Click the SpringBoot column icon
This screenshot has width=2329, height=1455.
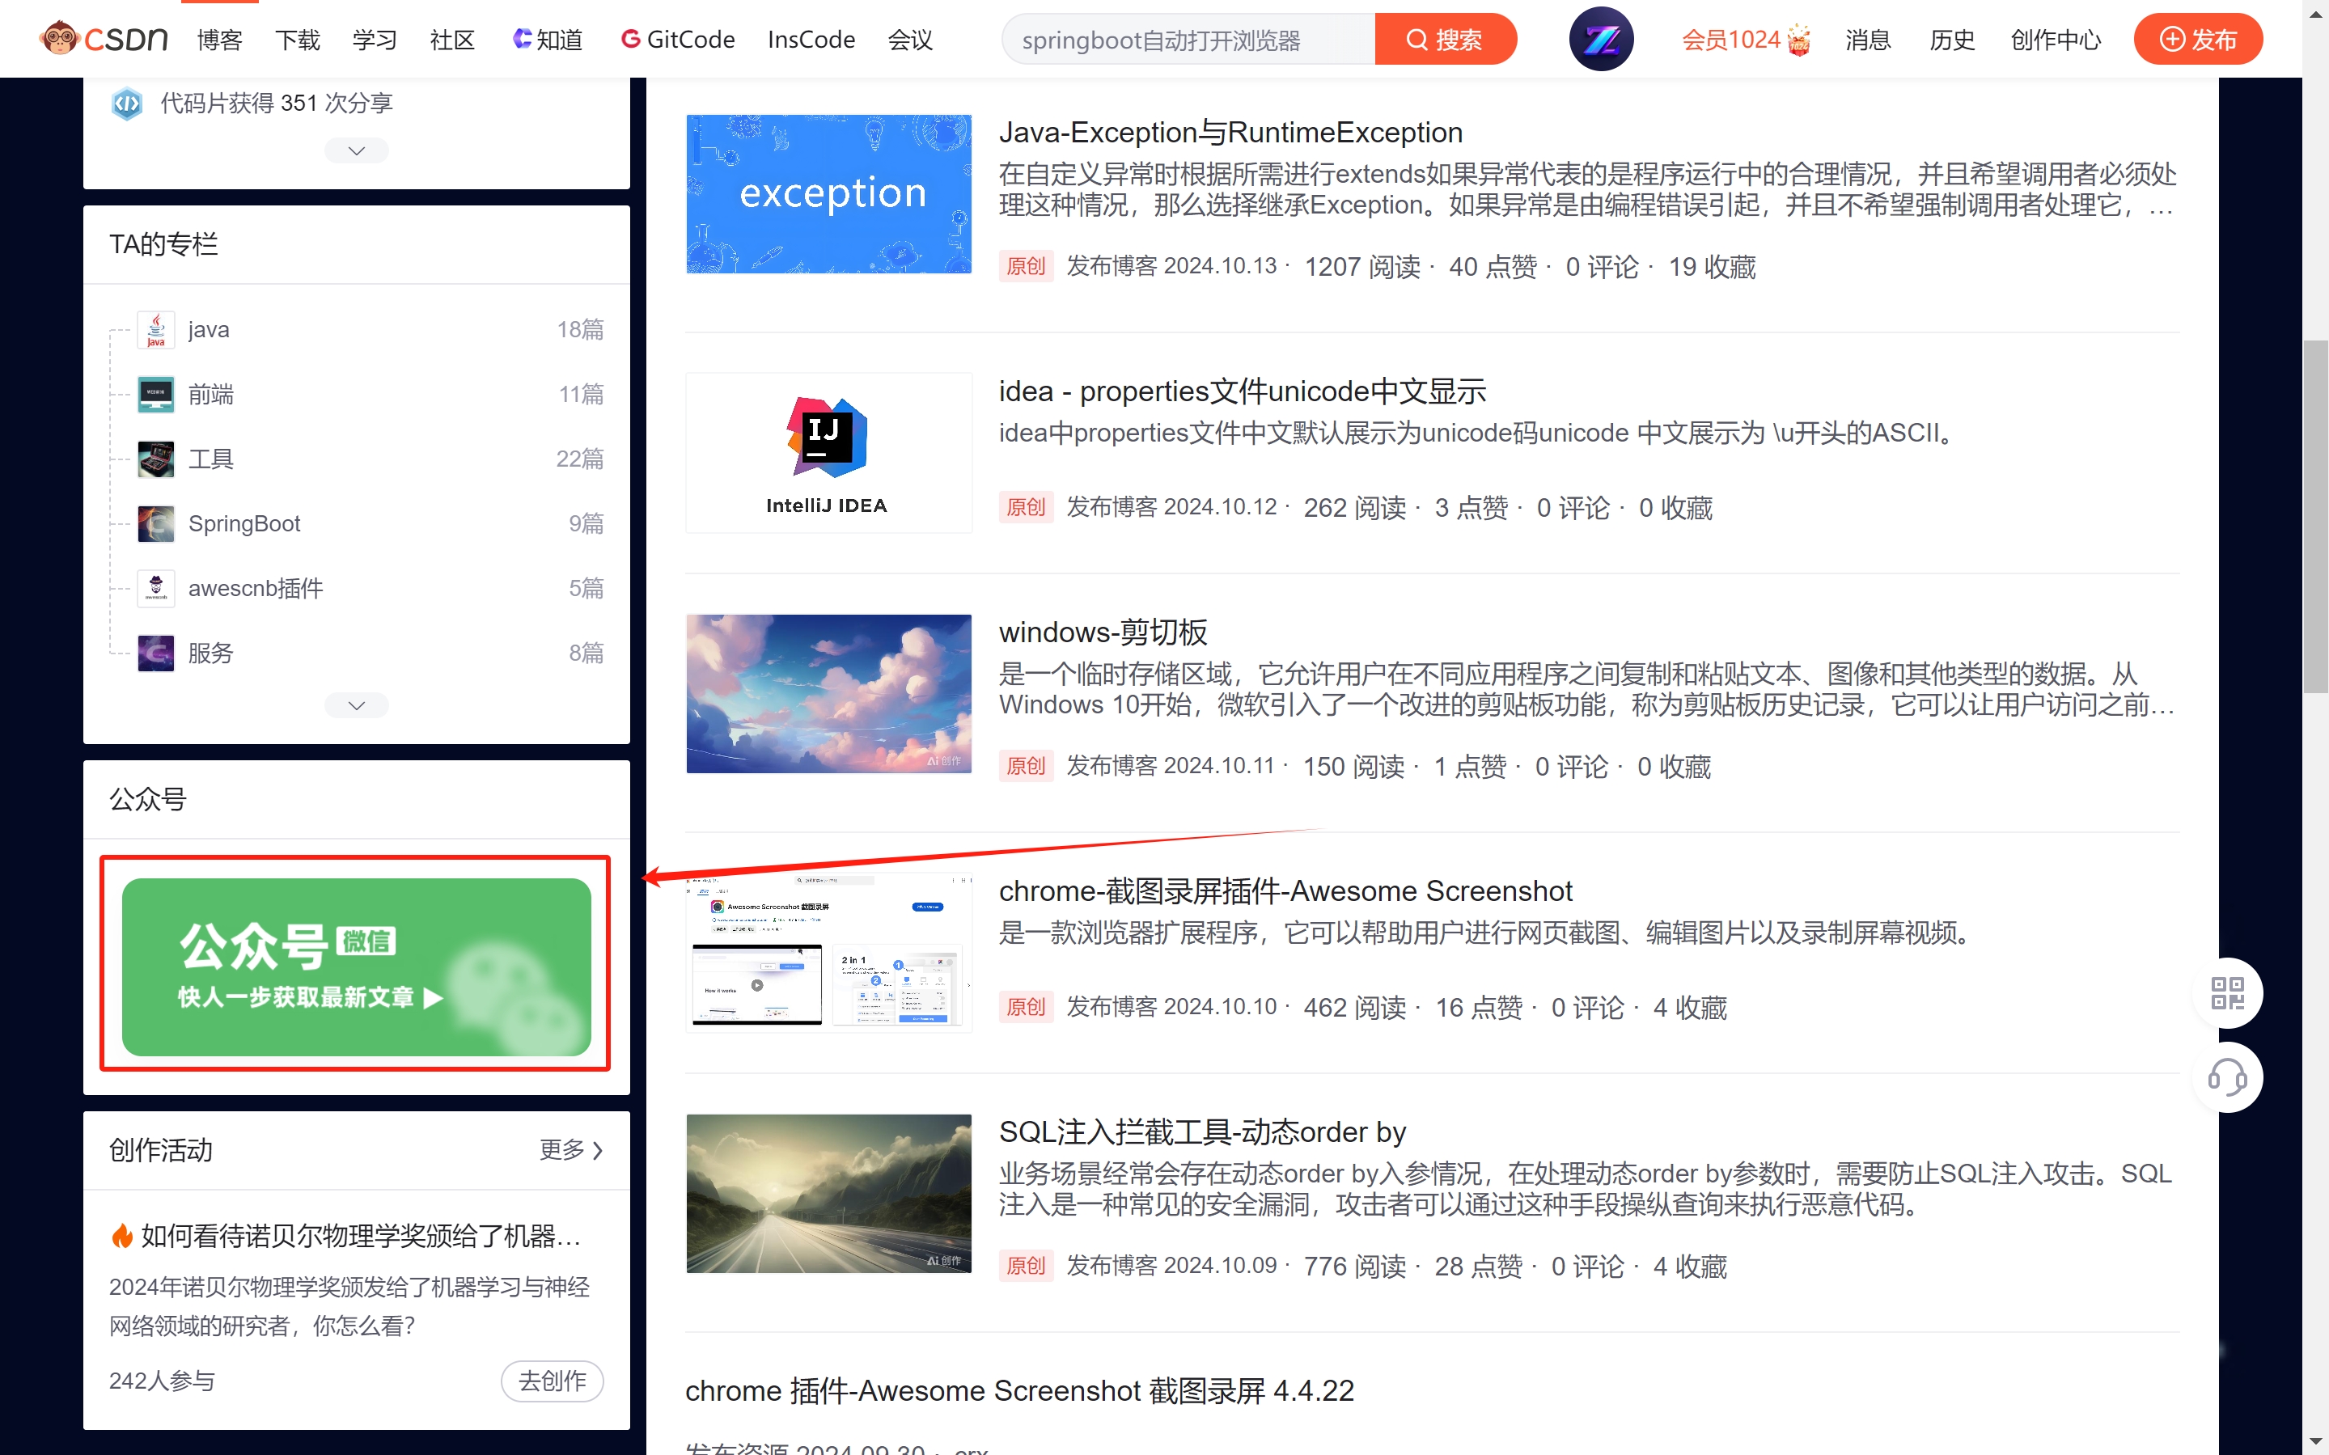pyautogui.click(x=156, y=523)
